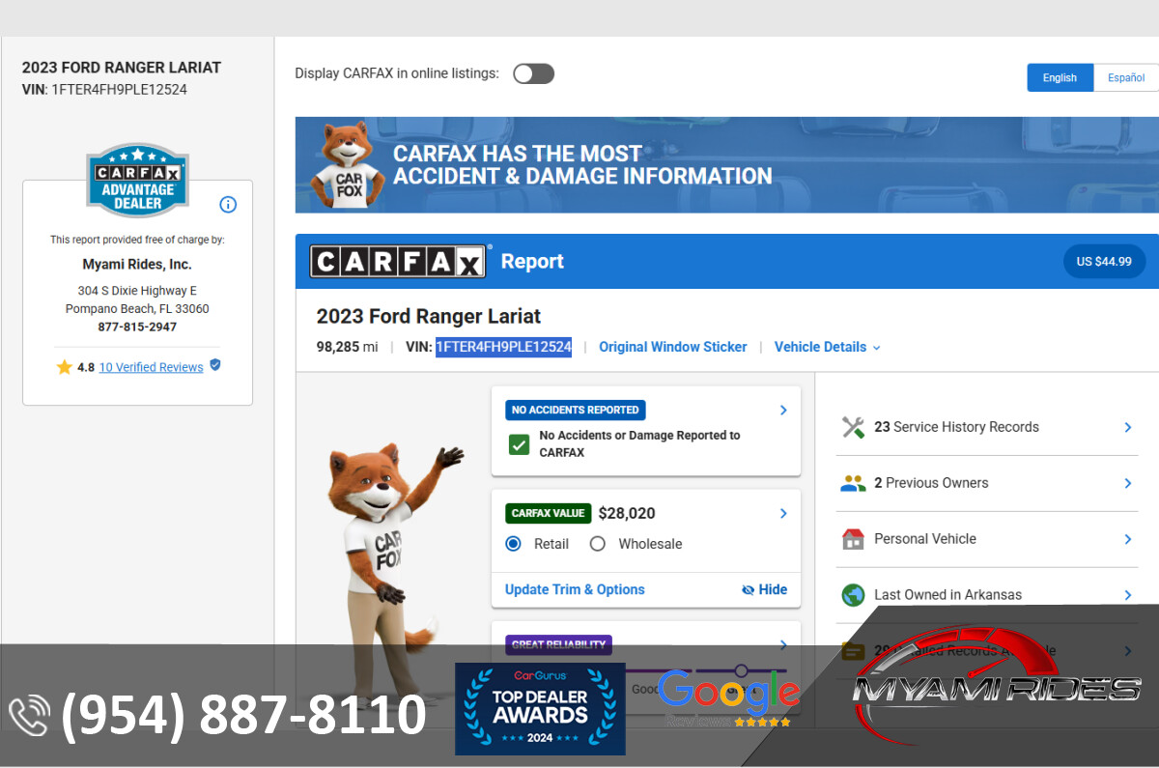
Task: Expand Personal Vehicle row chevron
Action: coord(1127,539)
